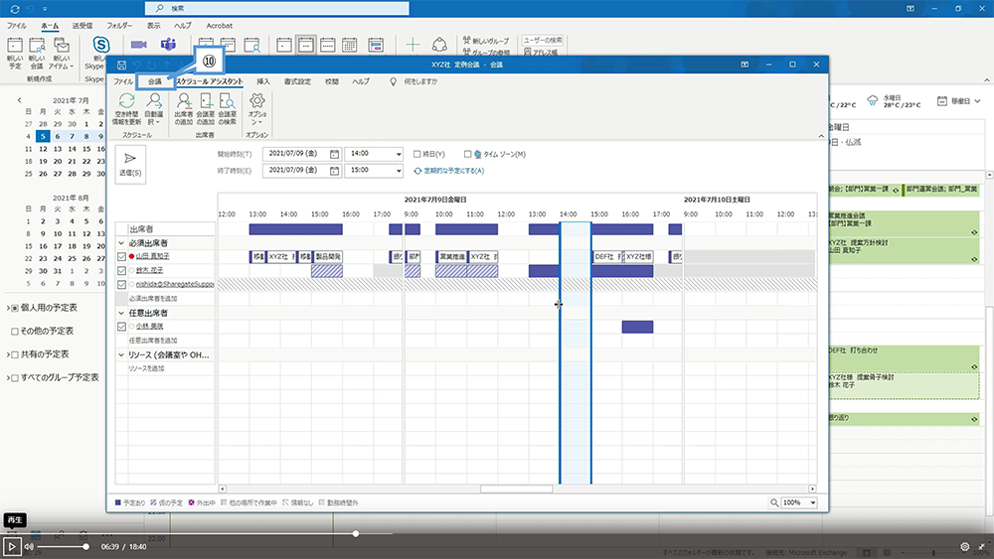Go to previous month in mini calendar
994x559 pixels.
[20, 100]
